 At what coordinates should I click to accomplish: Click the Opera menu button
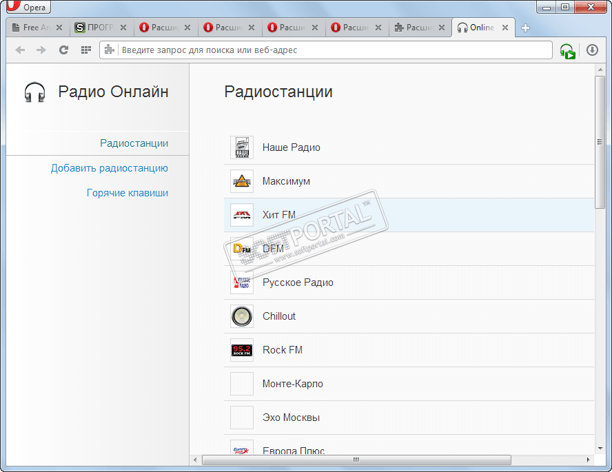click(28, 7)
